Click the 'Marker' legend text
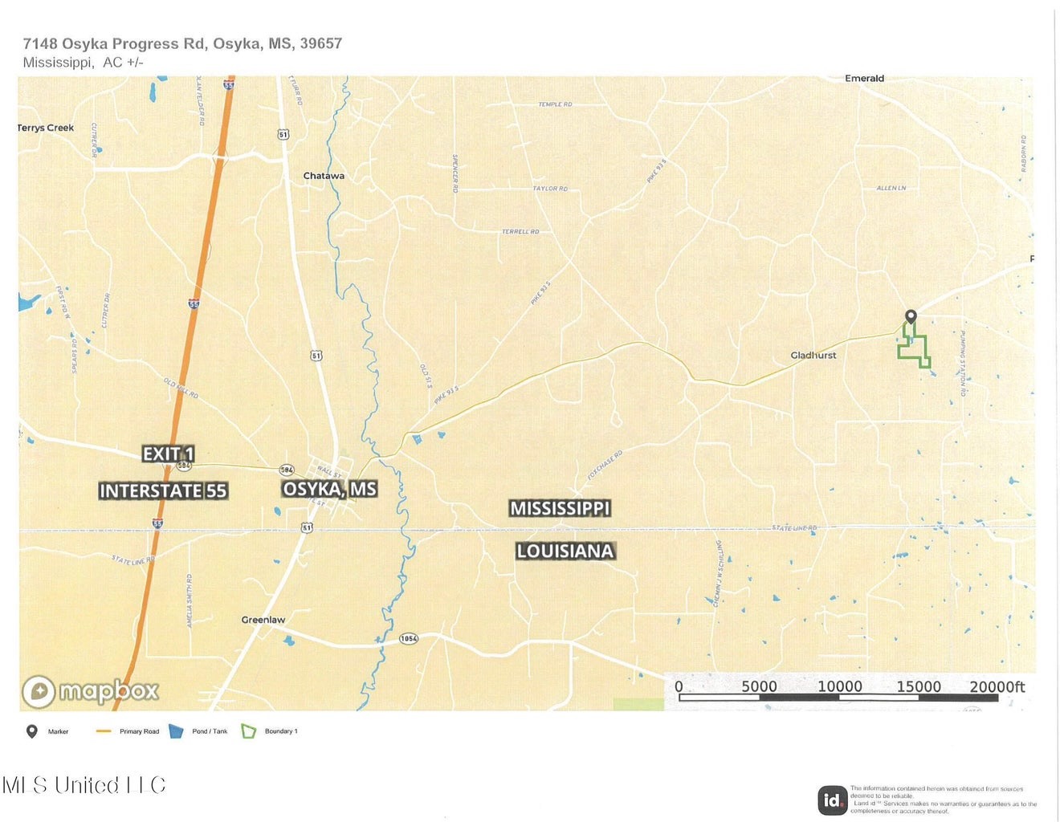Viewport: 1064px width, 822px height. (x=58, y=731)
